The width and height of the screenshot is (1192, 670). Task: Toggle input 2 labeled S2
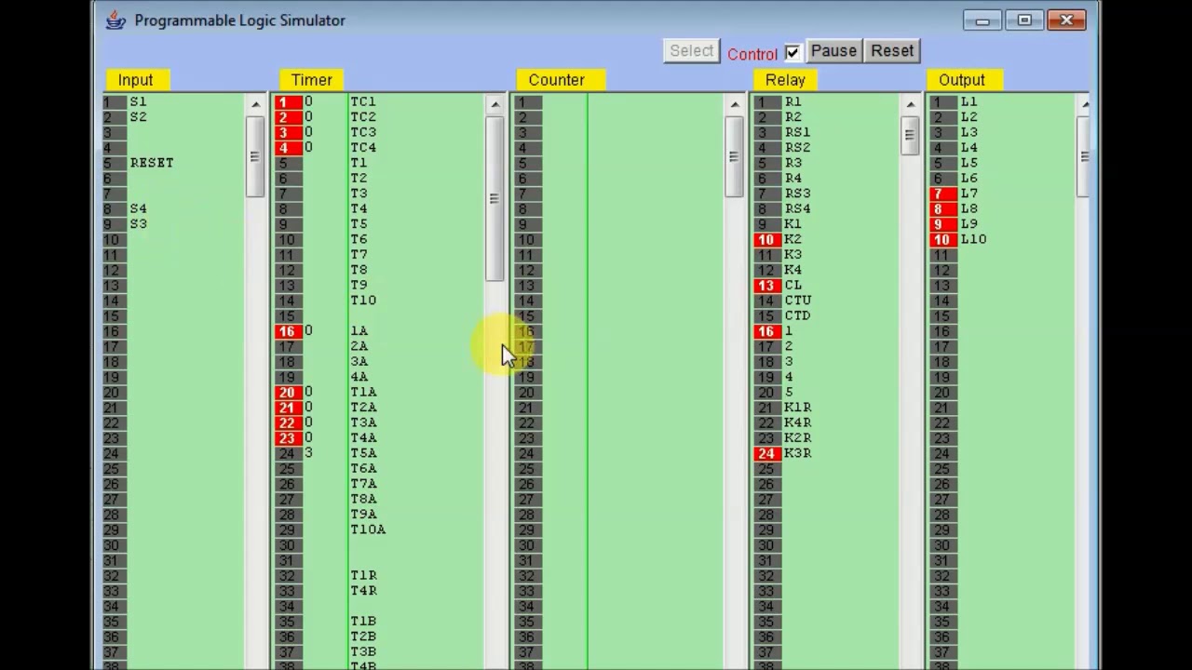click(x=114, y=117)
